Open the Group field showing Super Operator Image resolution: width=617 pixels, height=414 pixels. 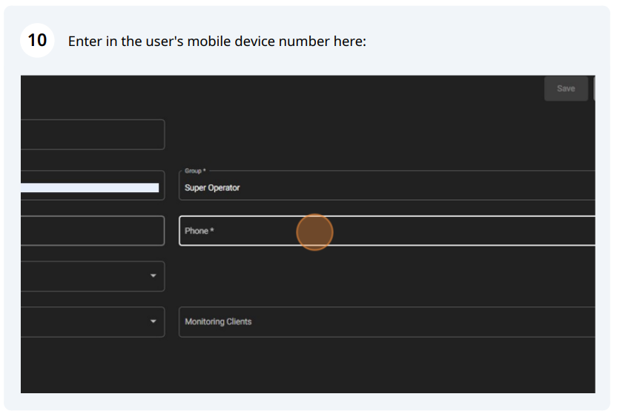point(387,185)
